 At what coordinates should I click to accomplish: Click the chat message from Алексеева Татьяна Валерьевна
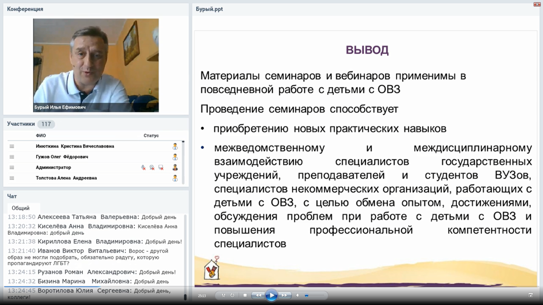92,217
